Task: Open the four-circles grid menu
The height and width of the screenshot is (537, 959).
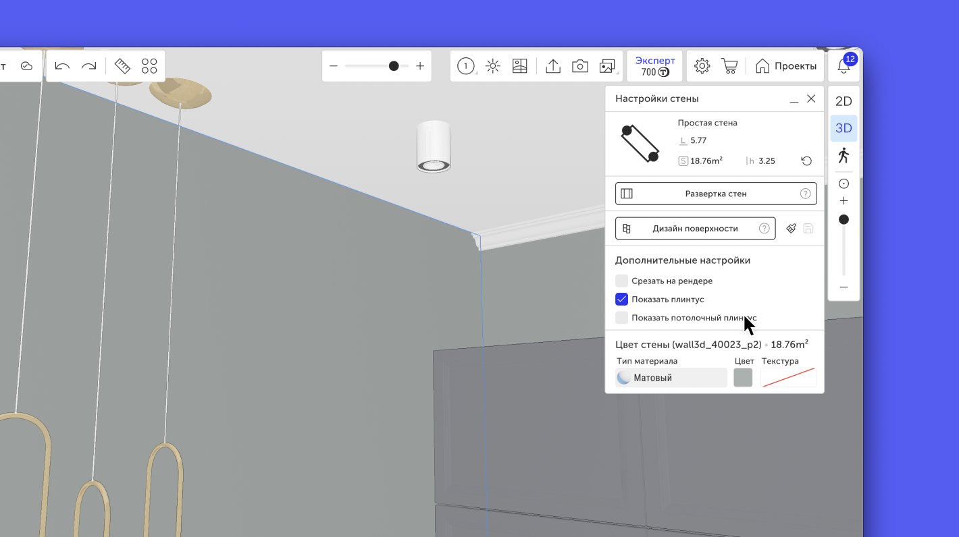Action: point(149,66)
